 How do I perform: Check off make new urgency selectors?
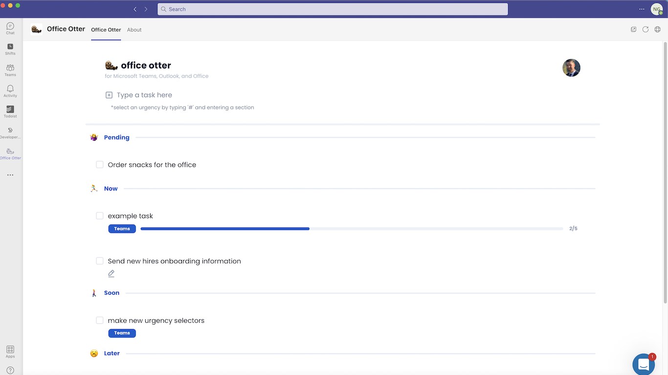pos(100,320)
